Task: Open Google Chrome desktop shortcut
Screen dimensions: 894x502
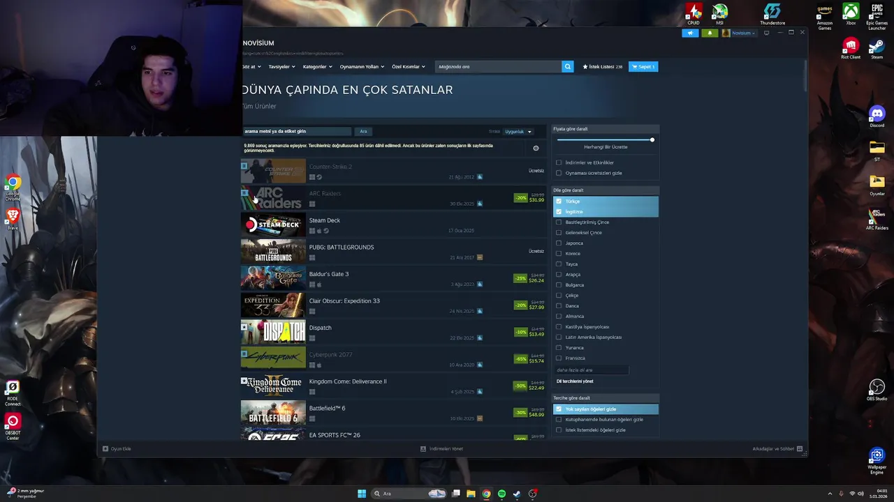Action: (x=13, y=188)
